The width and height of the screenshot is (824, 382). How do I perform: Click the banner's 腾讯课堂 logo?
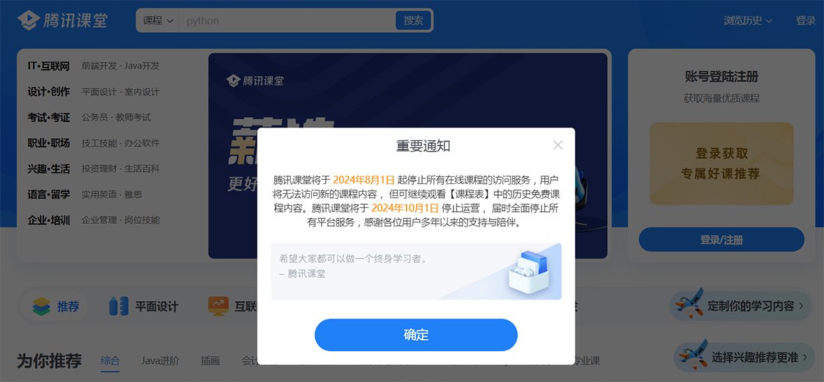coord(255,81)
